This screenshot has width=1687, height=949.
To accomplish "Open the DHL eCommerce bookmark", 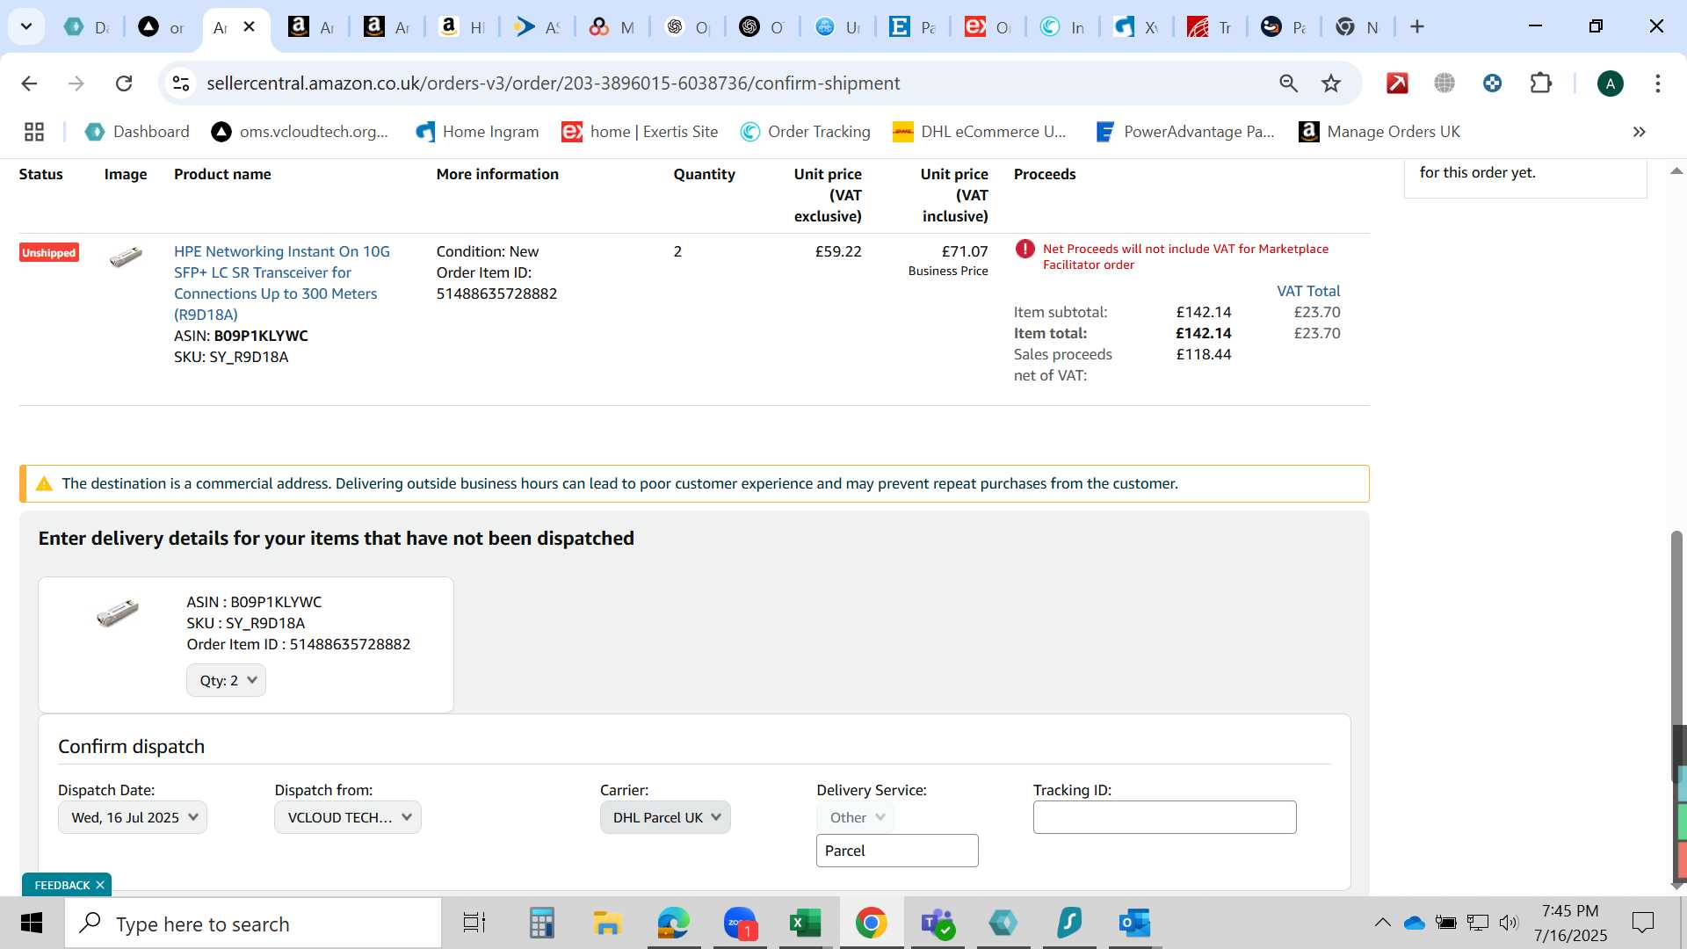I will (980, 132).
